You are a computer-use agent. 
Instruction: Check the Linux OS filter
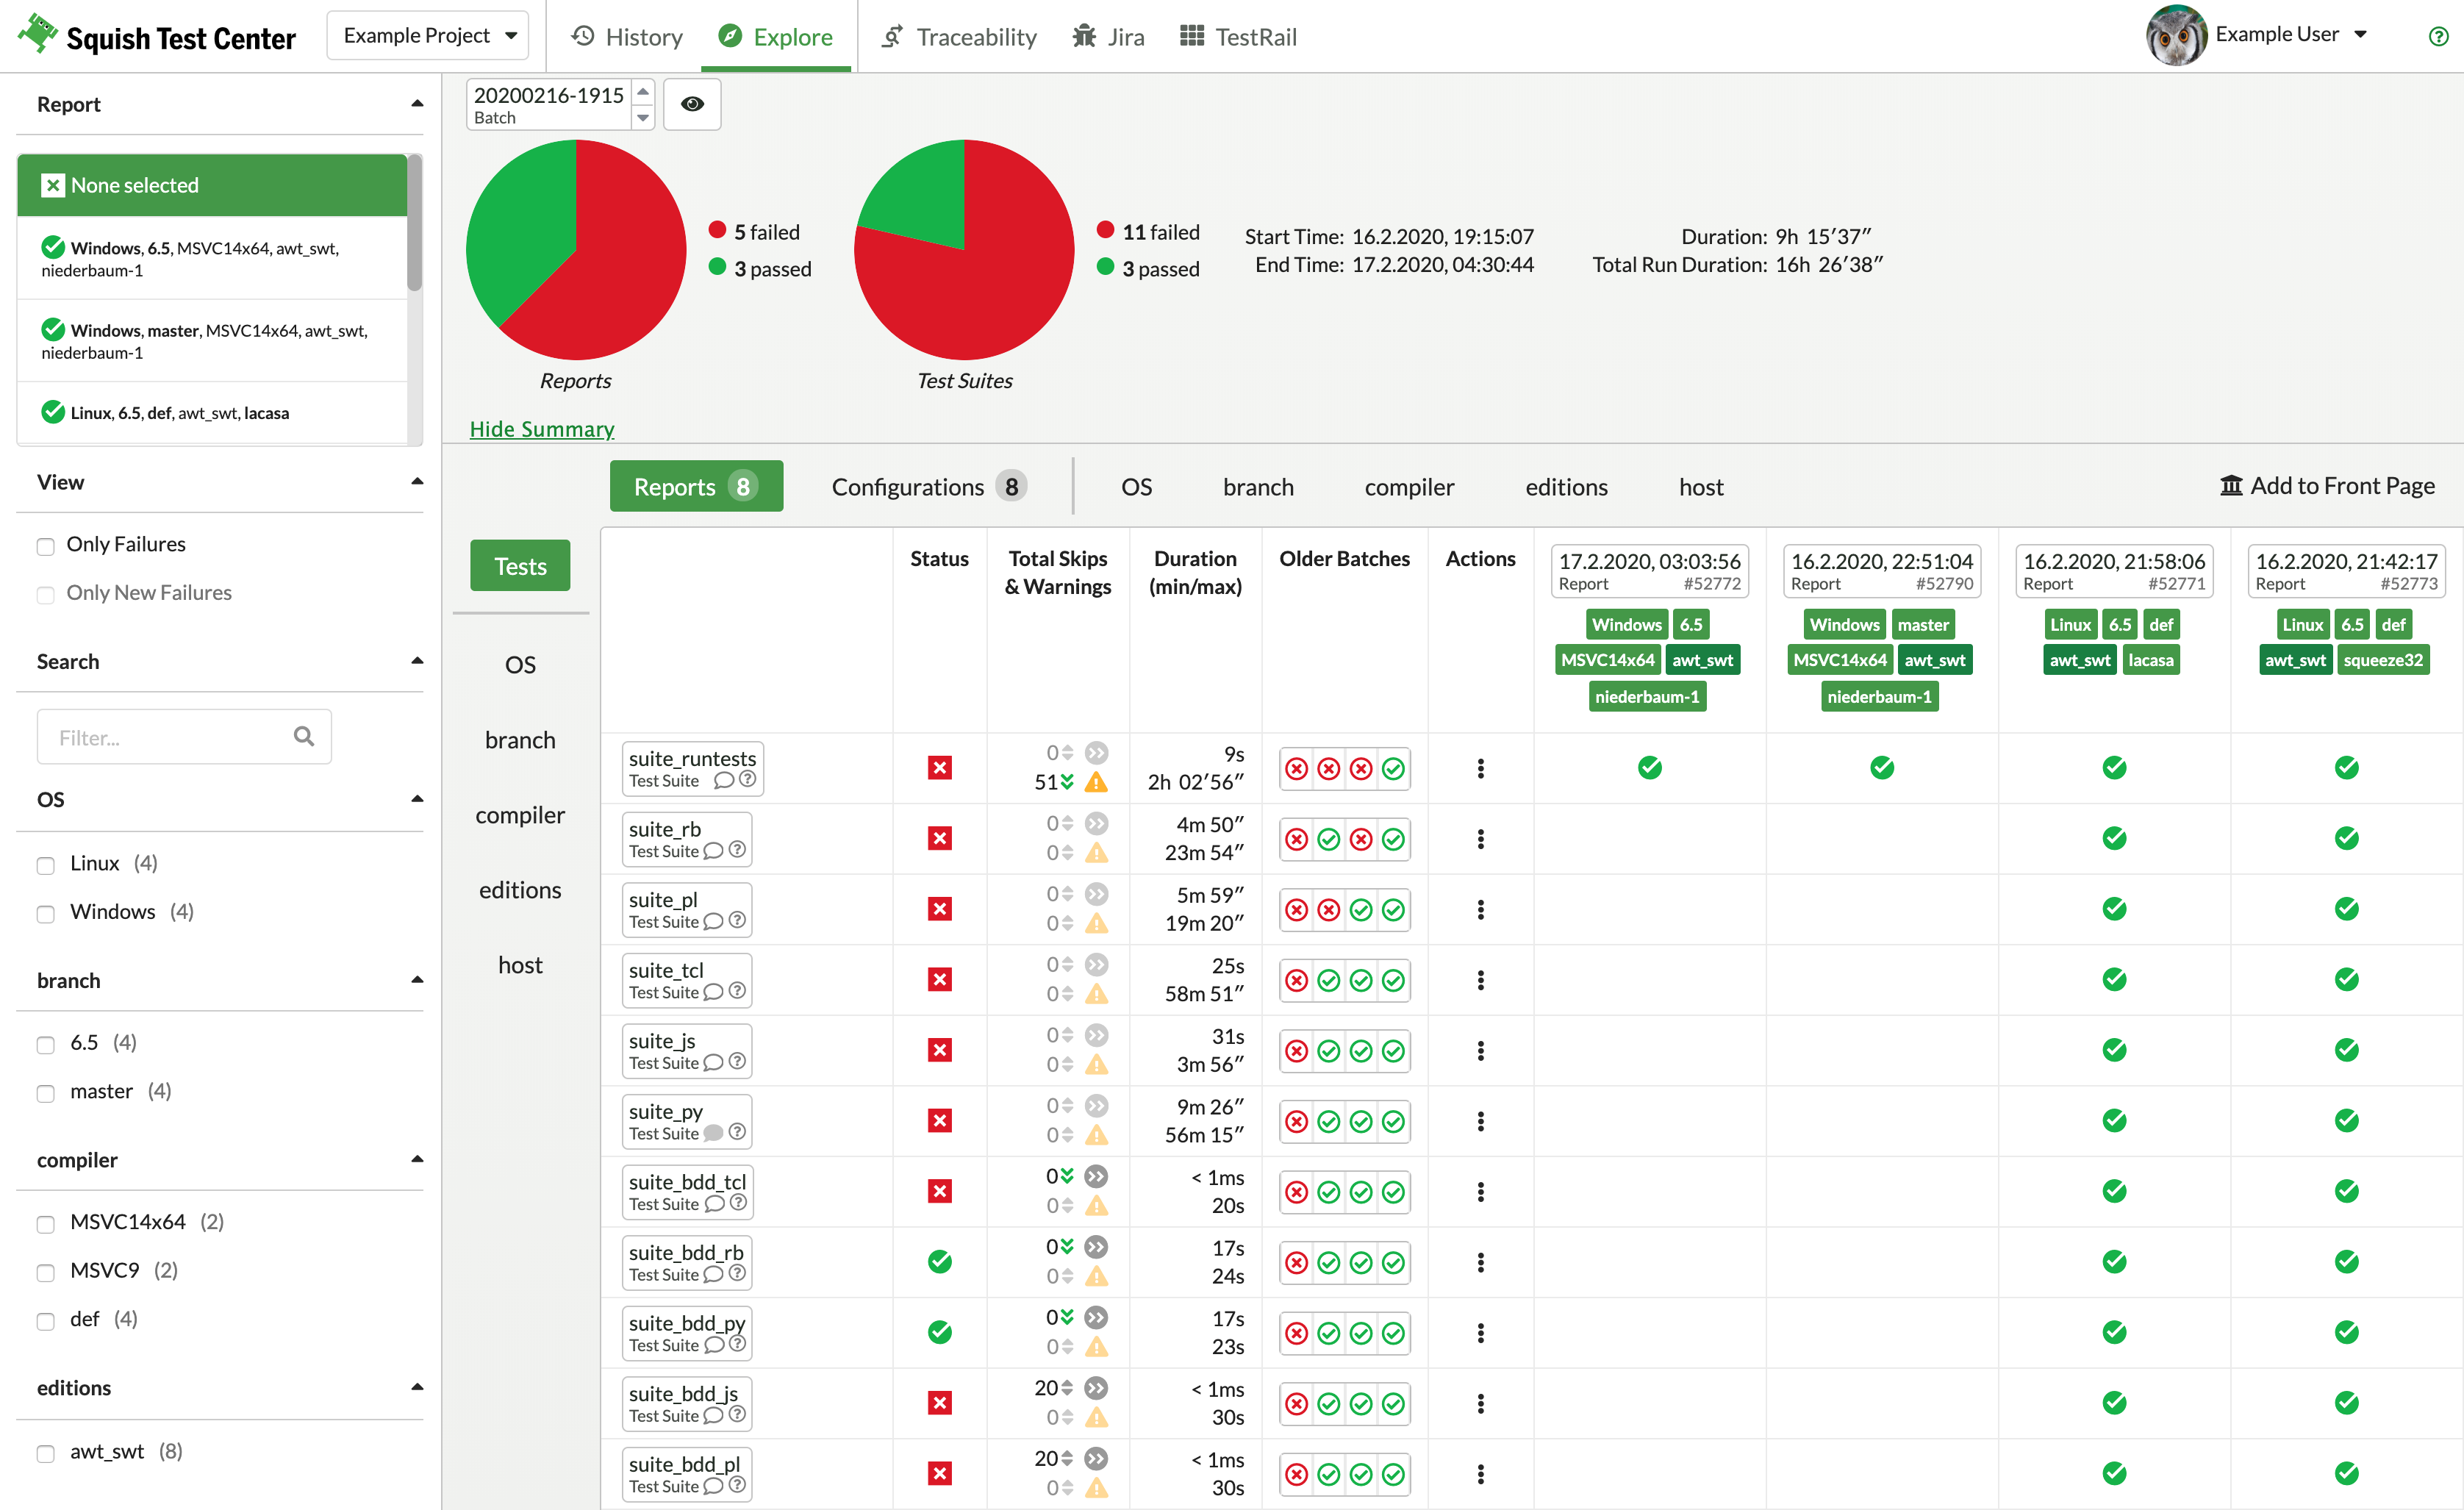(46, 865)
